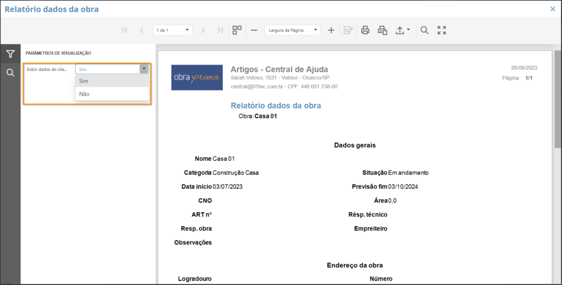
Task: Click the 'Resp. obra' field label
Action: point(196,229)
